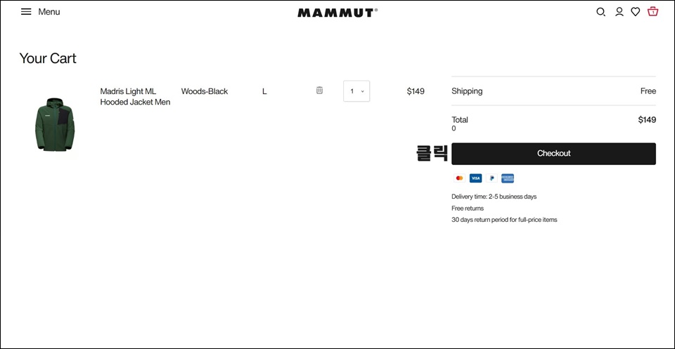Click the Visa payment icon
675x349 pixels.
(x=475, y=178)
